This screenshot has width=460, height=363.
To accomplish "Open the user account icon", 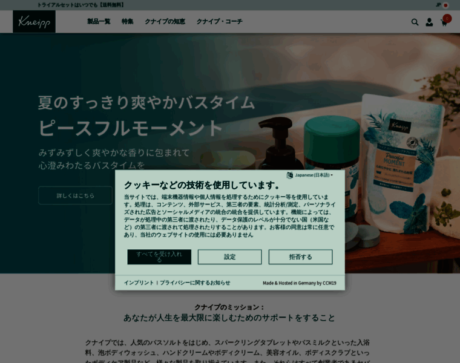I will (429, 22).
